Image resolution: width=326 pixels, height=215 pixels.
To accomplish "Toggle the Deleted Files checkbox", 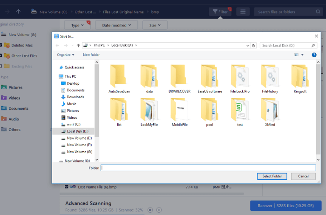I will (x=0, y=45).
